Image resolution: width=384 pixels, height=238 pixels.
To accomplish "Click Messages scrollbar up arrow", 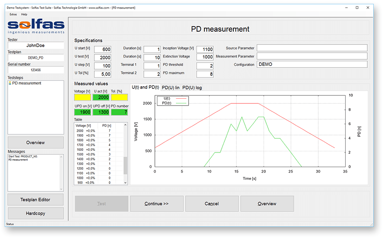I will tap(61, 157).
